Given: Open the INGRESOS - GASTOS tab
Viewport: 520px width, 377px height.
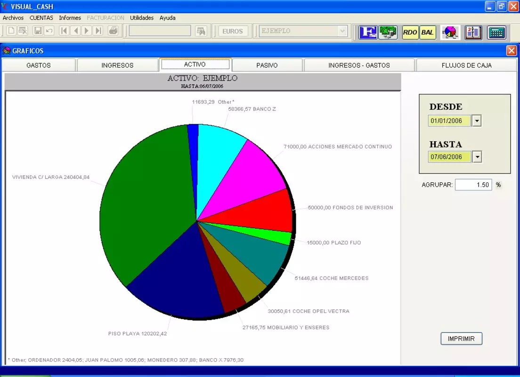Looking at the screenshot, I should [x=359, y=65].
